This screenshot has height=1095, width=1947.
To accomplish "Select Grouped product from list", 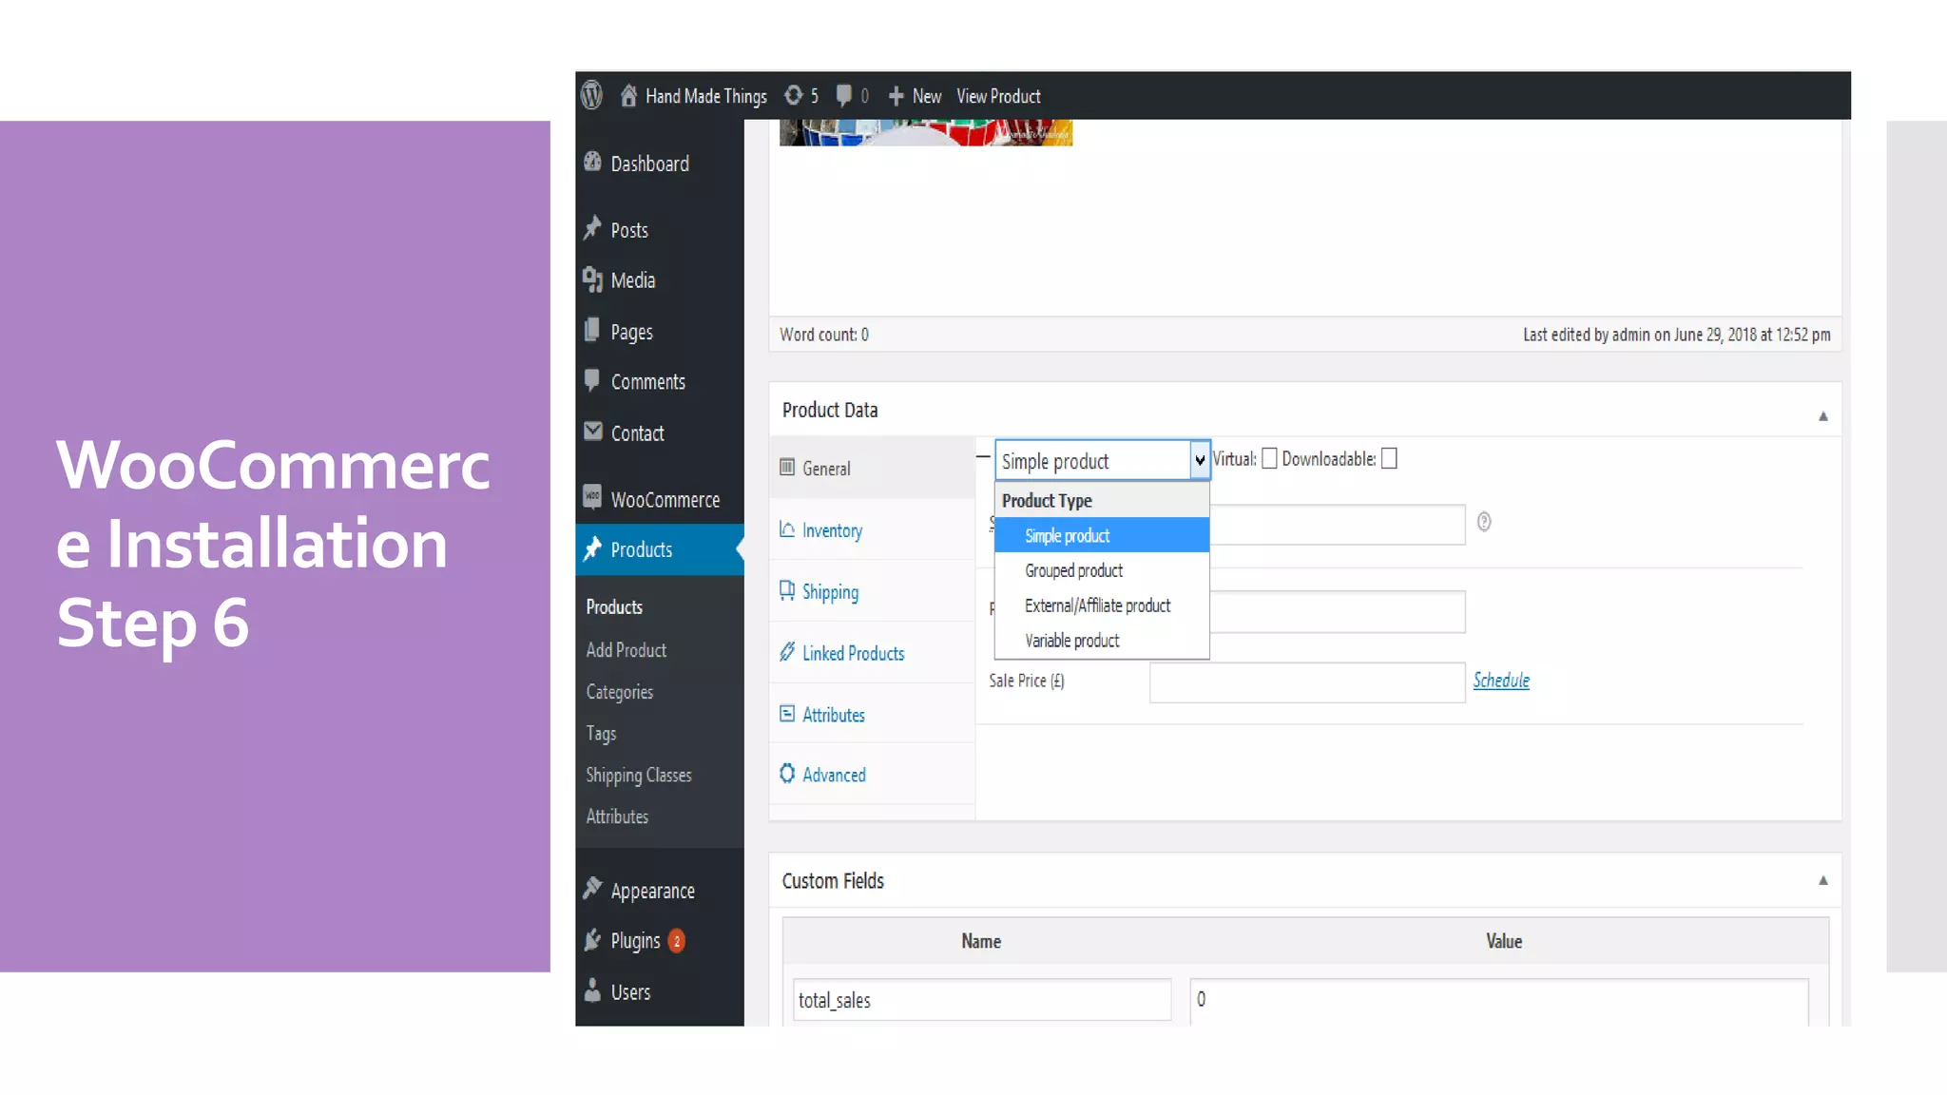I will pyautogui.click(x=1073, y=570).
